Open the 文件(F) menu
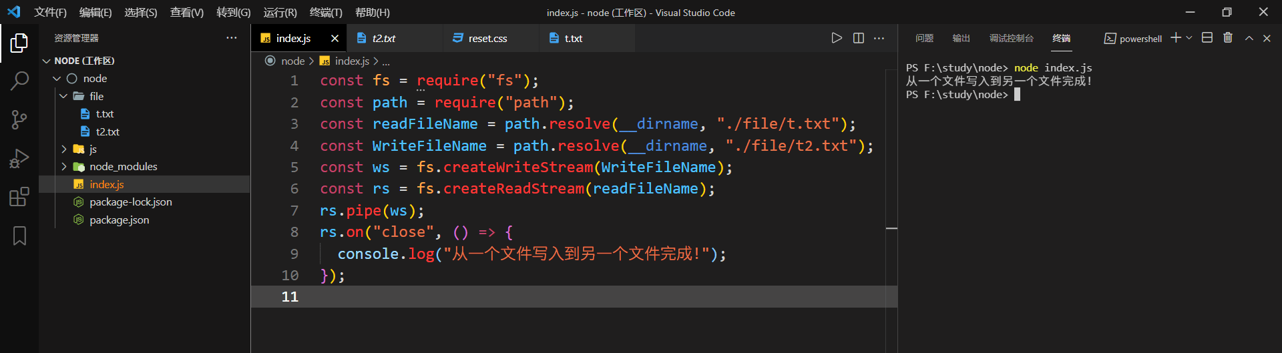This screenshot has width=1282, height=353. pyautogui.click(x=51, y=12)
